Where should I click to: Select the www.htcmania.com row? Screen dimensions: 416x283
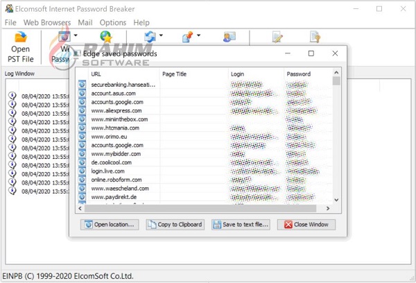click(x=205, y=128)
